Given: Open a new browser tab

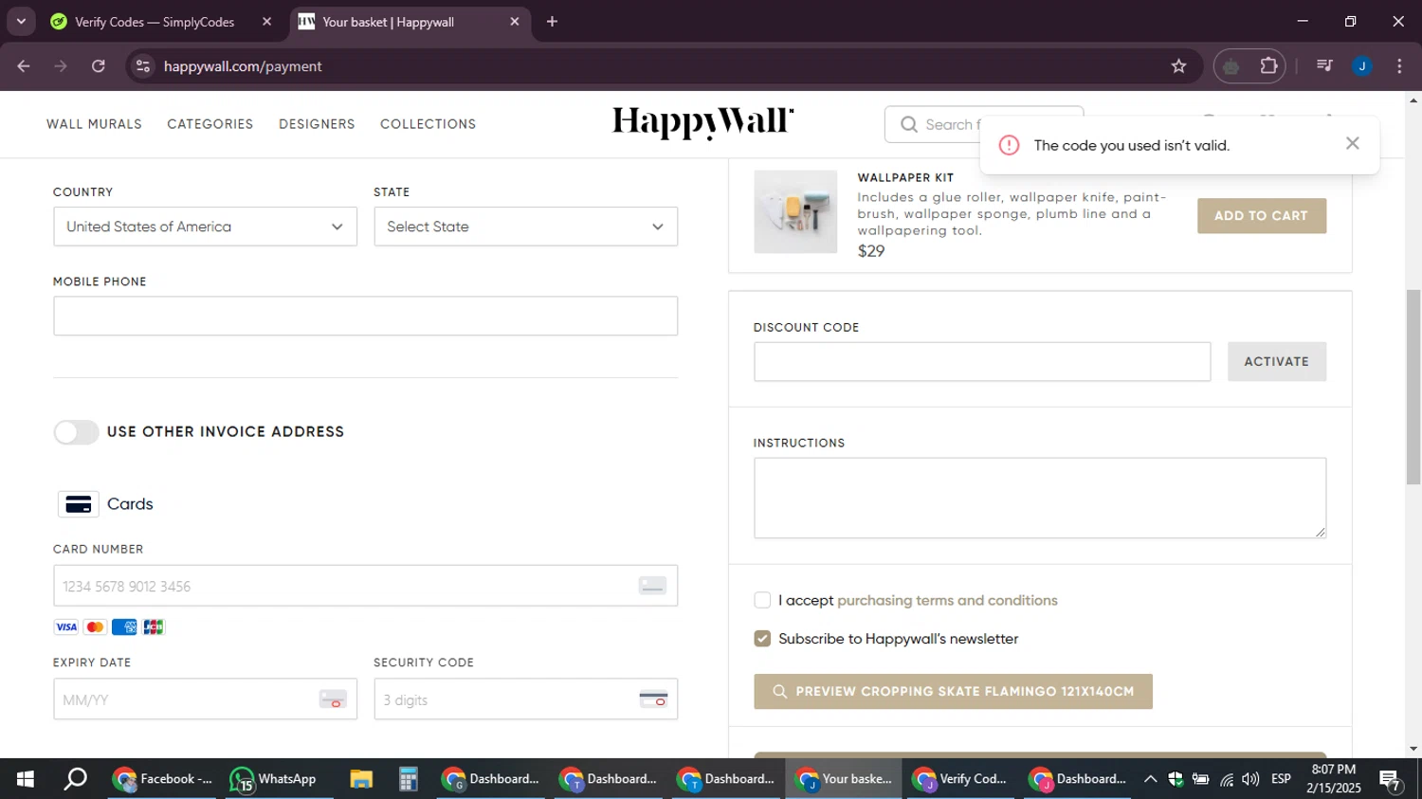Looking at the screenshot, I should [x=552, y=22].
